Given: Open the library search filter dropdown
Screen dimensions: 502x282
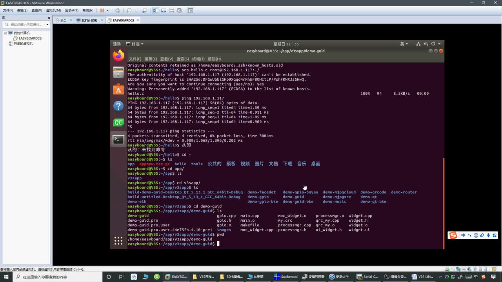Looking at the screenshot, I should point(47,24).
